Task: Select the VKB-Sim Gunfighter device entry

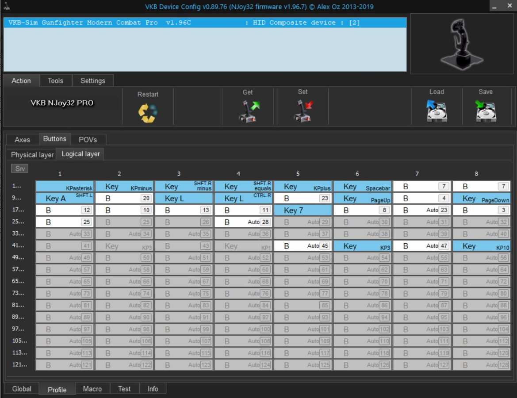Action: pyautogui.click(x=205, y=23)
